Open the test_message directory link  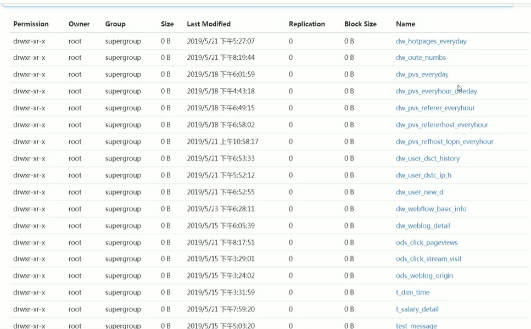pyautogui.click(x=417, y=326)
